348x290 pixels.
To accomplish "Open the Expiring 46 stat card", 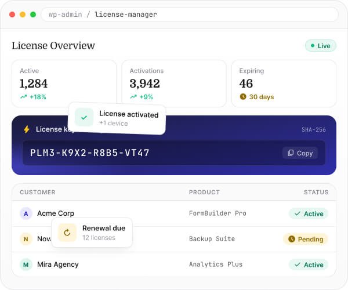I will [284, 84].
